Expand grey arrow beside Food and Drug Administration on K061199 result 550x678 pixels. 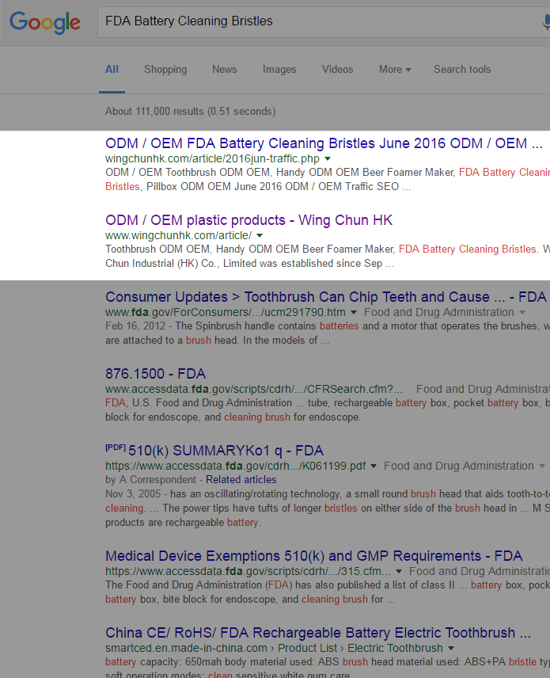(542, 466)
